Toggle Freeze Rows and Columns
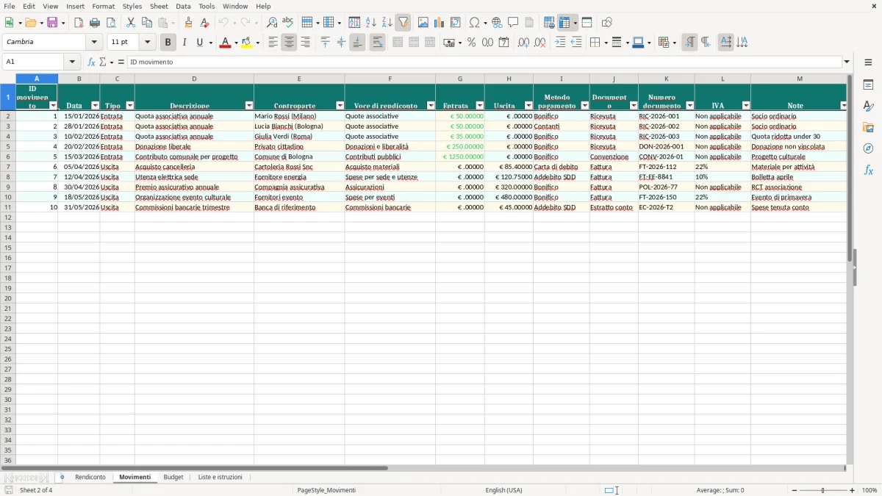 coord(564,23)
